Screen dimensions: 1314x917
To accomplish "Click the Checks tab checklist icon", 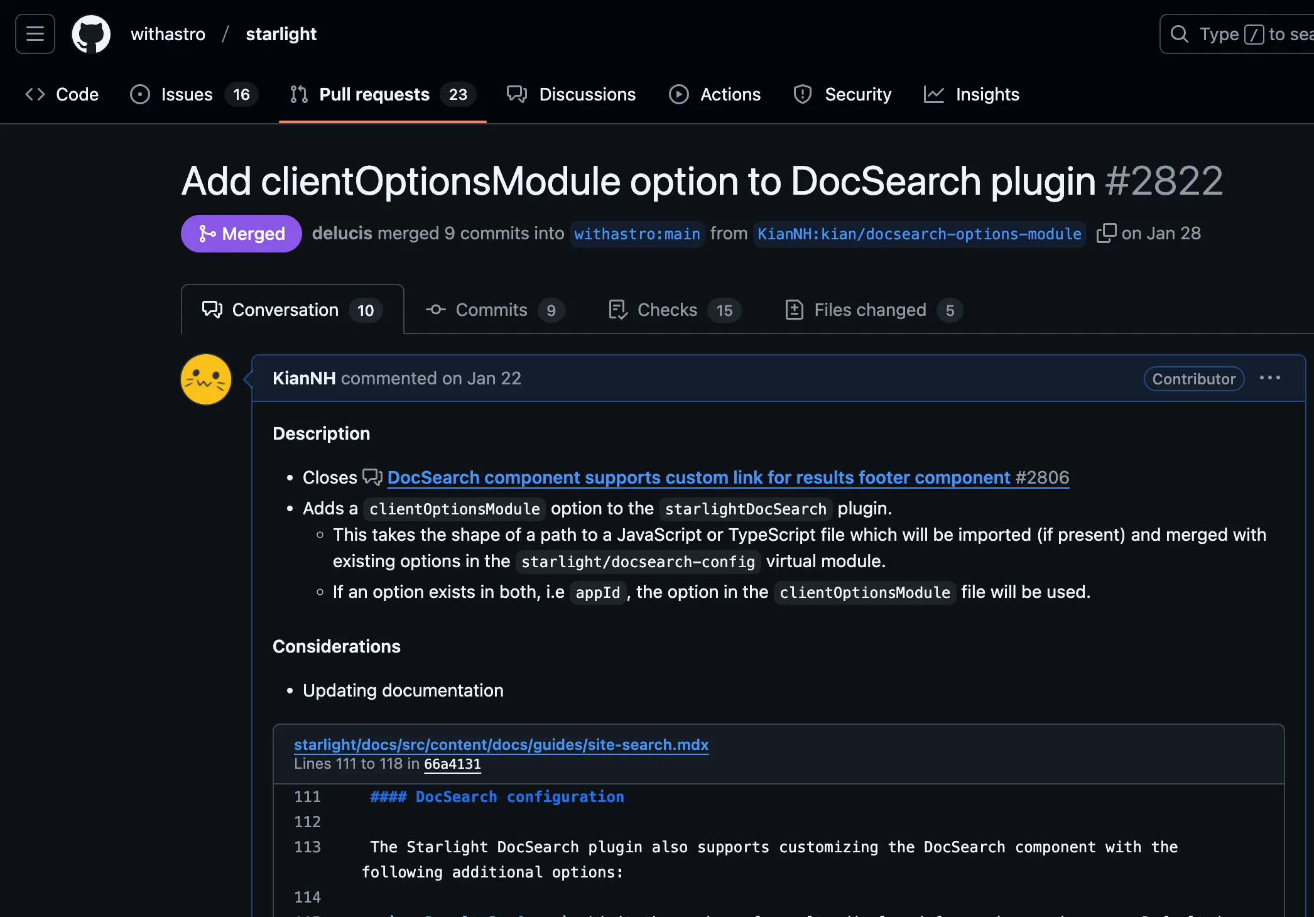I will 618,310.
